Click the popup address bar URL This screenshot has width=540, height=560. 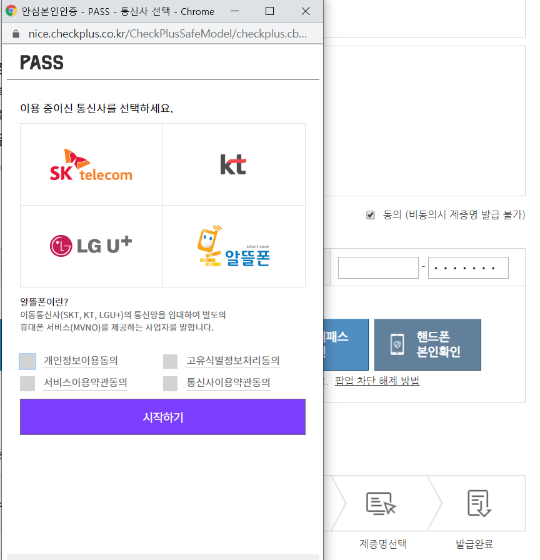pyautogui.click(x=167, y=34)
